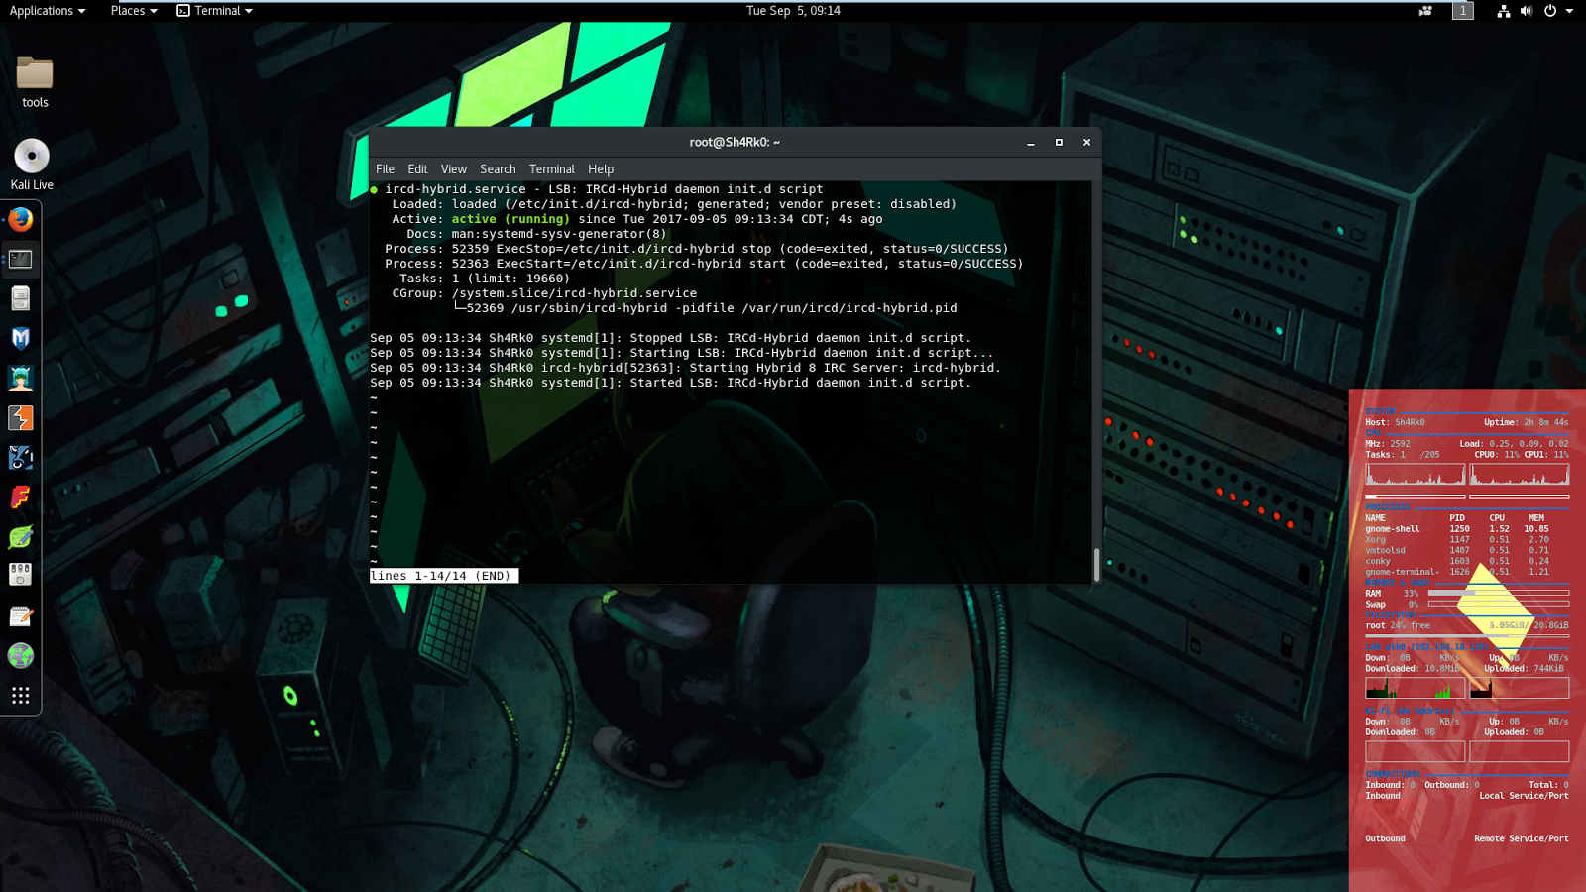Open the Terminal dropdown in the top bar

[x=214, y=11]
